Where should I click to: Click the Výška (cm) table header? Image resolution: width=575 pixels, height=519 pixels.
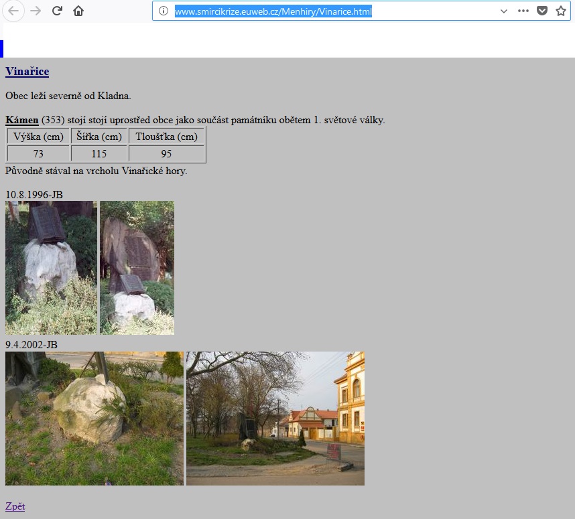coord(38,136)
